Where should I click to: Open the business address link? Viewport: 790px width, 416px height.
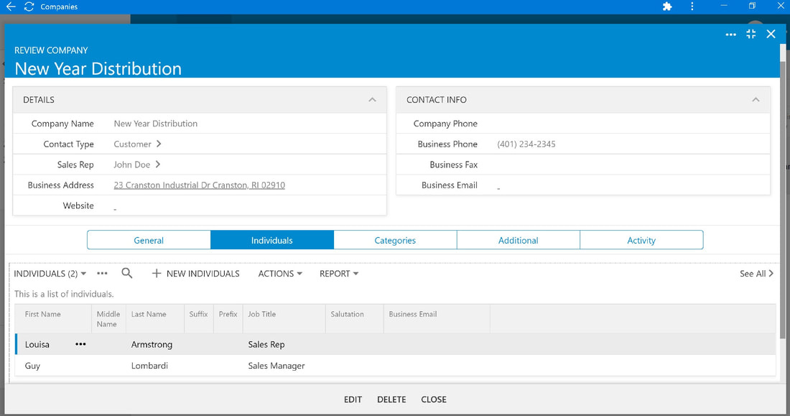pyautogui.click(x=199, y=185)
